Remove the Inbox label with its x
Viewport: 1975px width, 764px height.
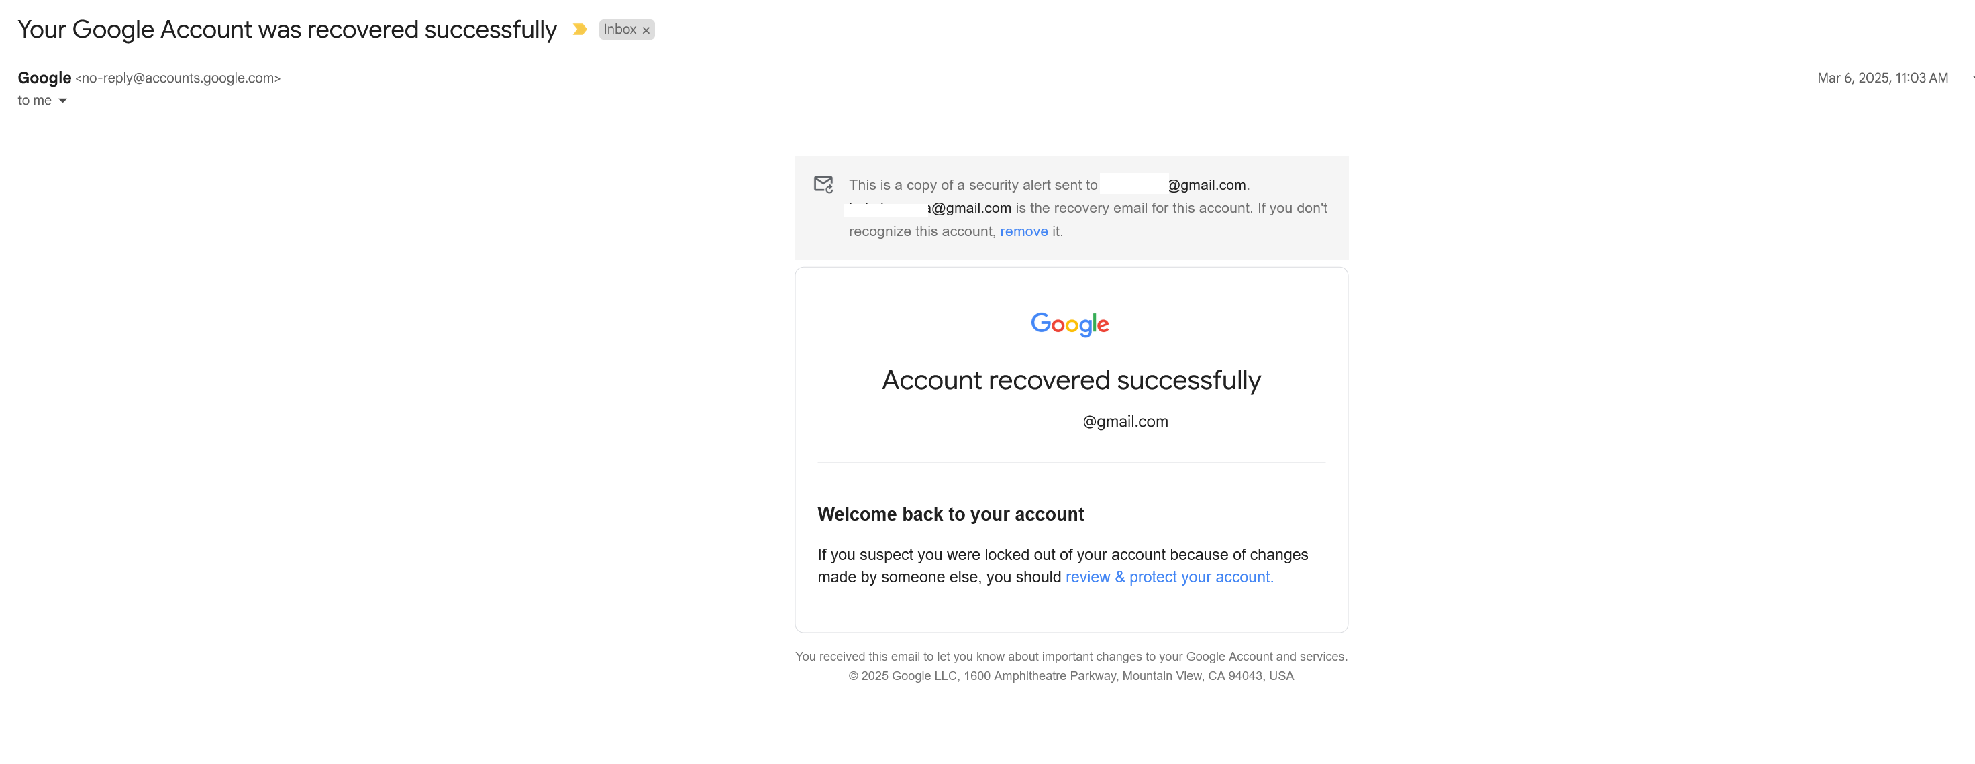point(646,30)
